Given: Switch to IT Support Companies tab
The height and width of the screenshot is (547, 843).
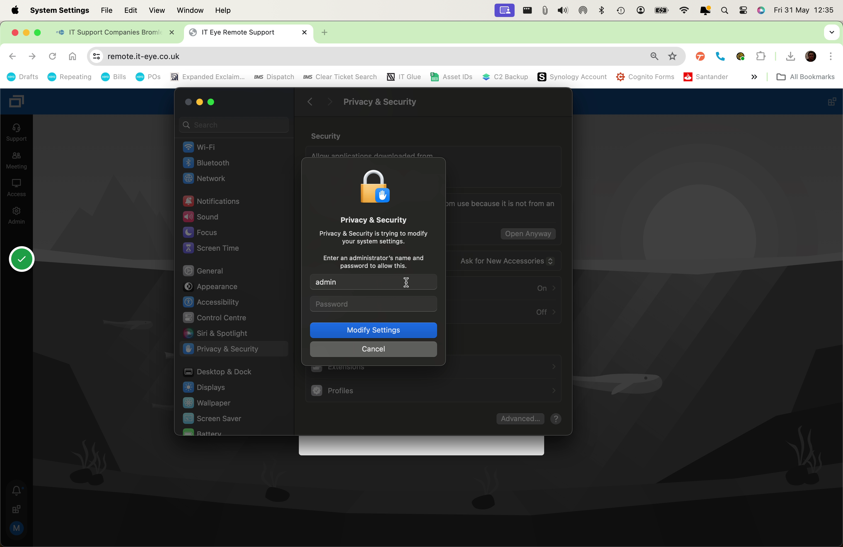Looking at the screenshot, I should pyautogui.click(x=115, y=32).
